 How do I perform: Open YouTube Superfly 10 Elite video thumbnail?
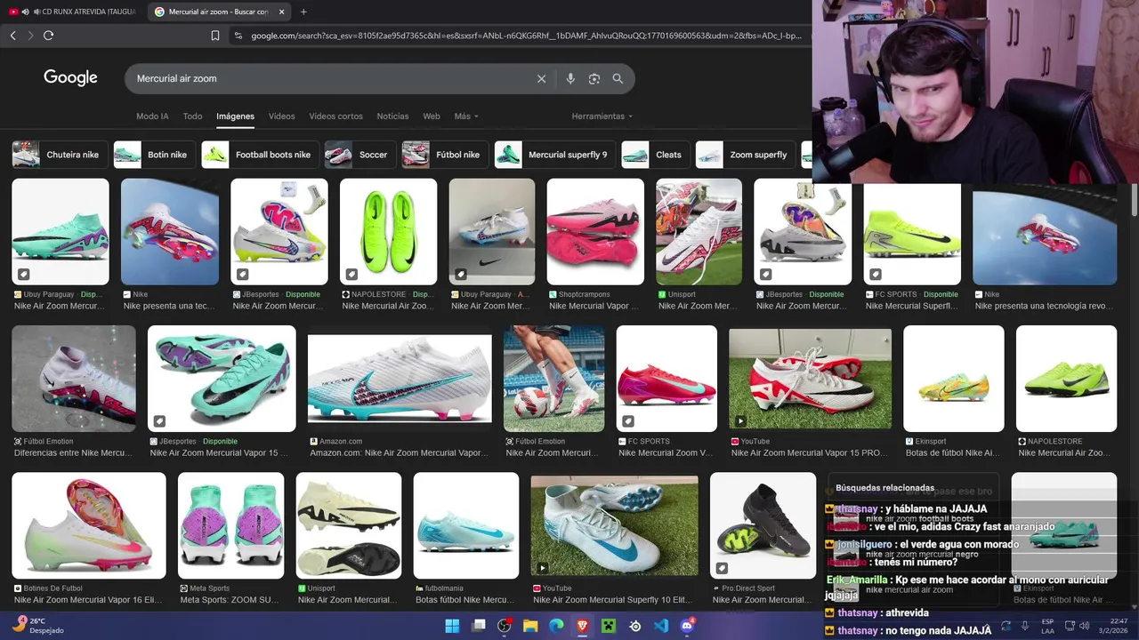(x=615, y=525)
